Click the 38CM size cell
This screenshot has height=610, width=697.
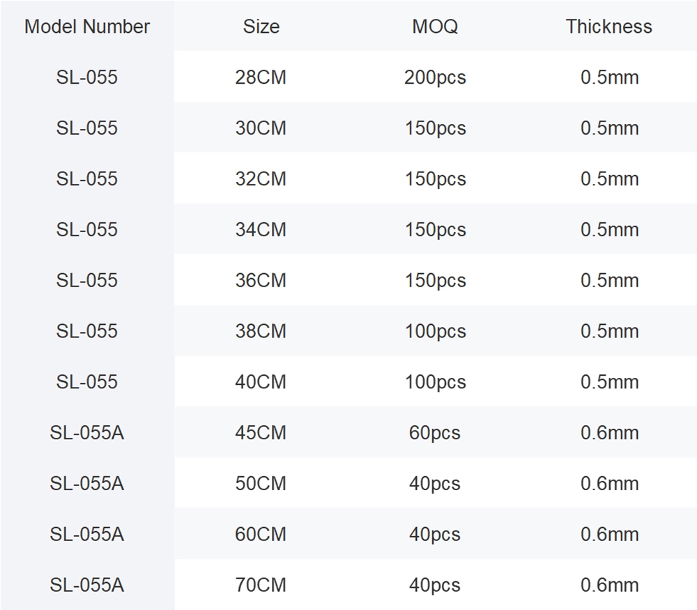tap(261, 331)
